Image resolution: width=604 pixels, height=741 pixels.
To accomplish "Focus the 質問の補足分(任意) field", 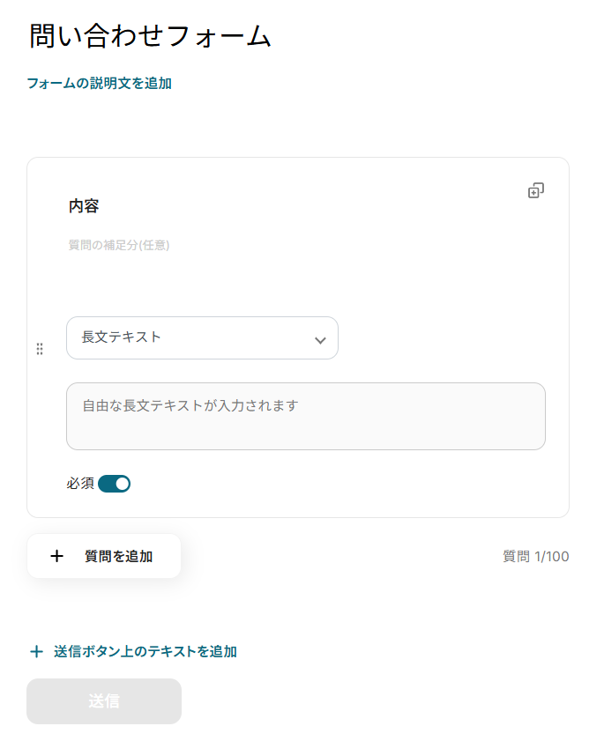I will (119, 245).
